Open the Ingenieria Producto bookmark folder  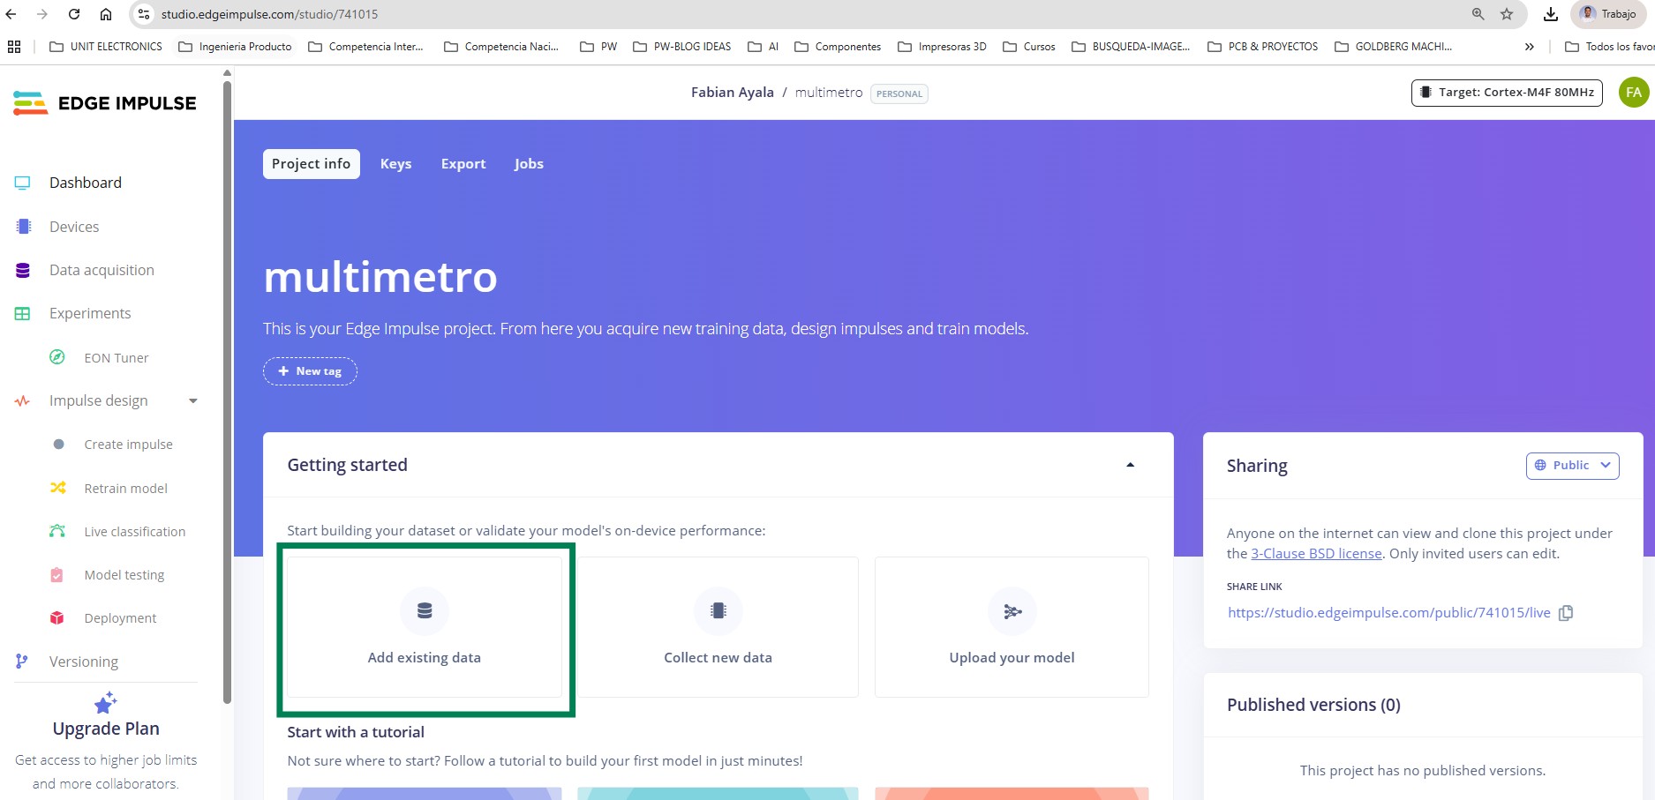(x=235, y=47)
